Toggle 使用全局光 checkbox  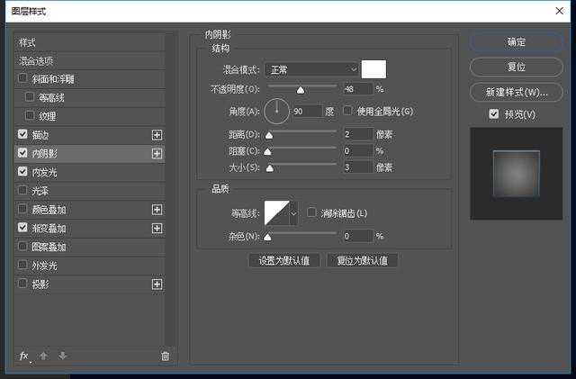tap(350, 112)
